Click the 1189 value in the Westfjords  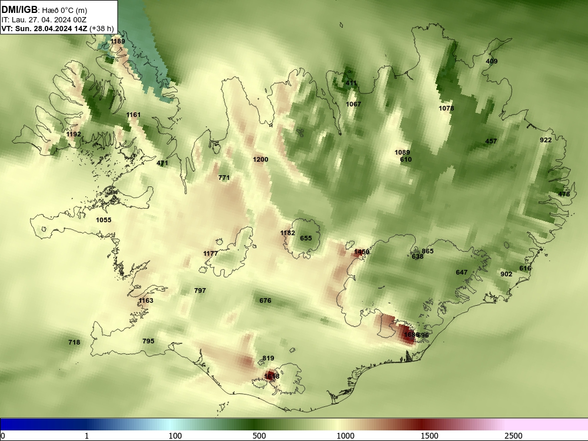pyautogui.click(x=118, y=41)
